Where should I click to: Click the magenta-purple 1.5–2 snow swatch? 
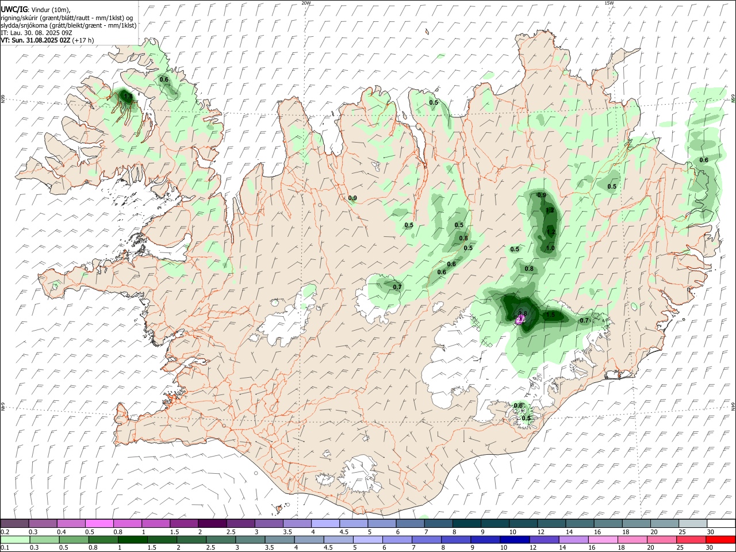point(184,523)
